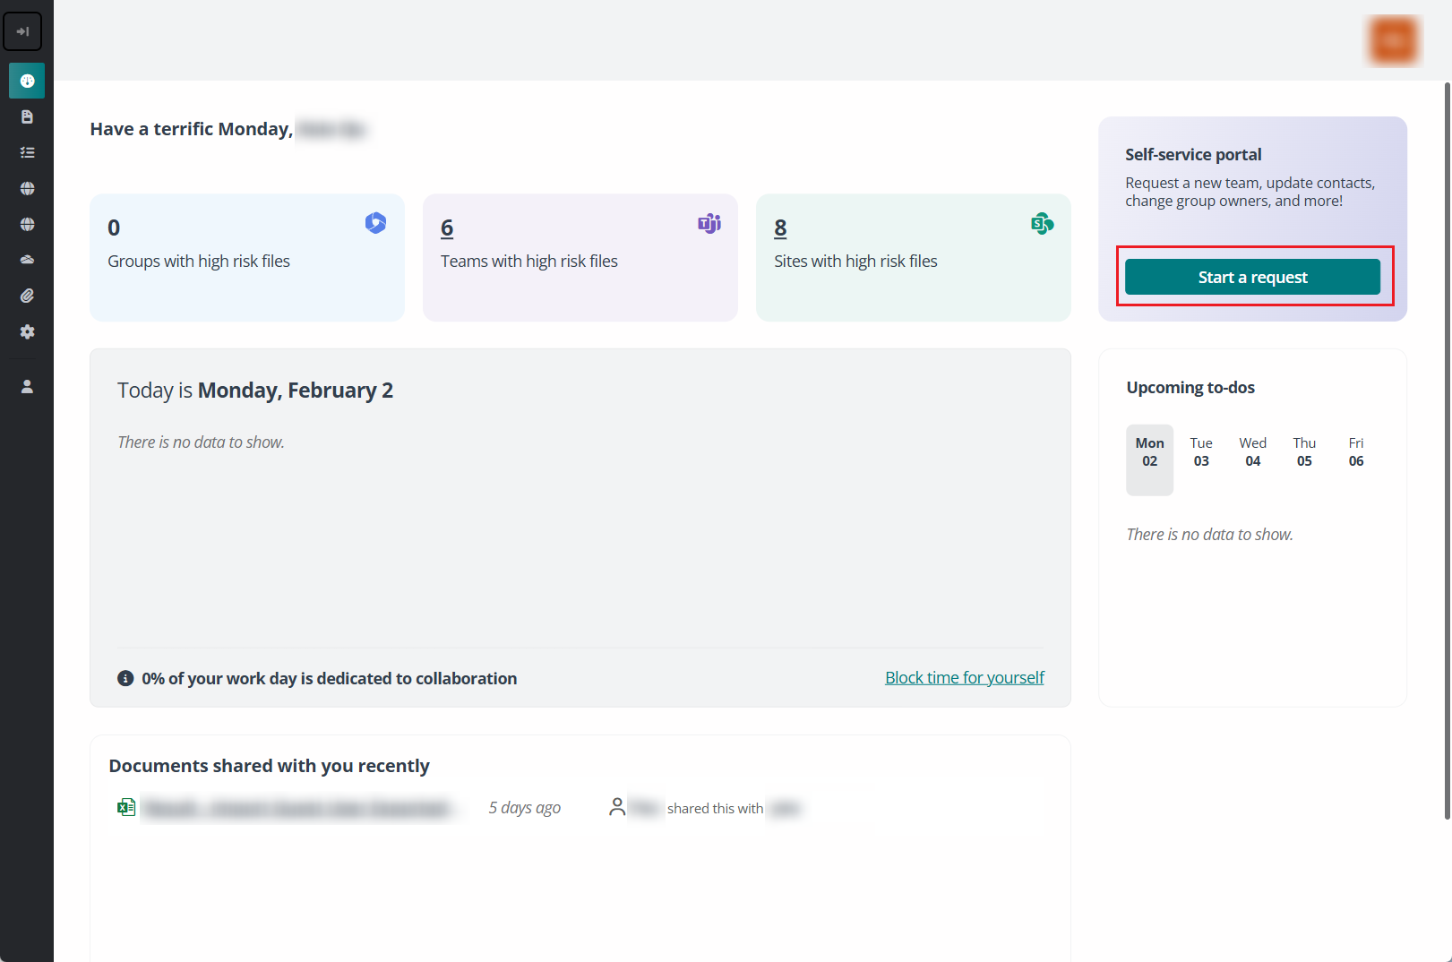Open the checklist tasks icon in sidebar

pyautogui.click(x=27, y=152)
